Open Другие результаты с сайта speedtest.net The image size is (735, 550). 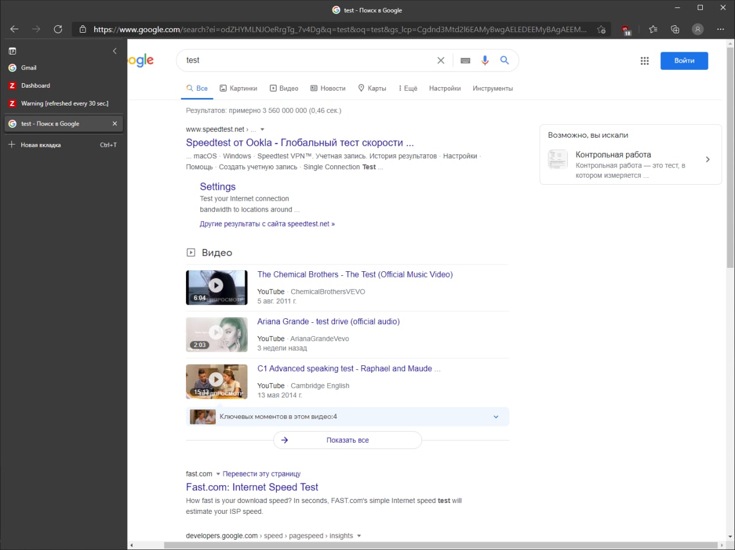(x=267, y=224)
